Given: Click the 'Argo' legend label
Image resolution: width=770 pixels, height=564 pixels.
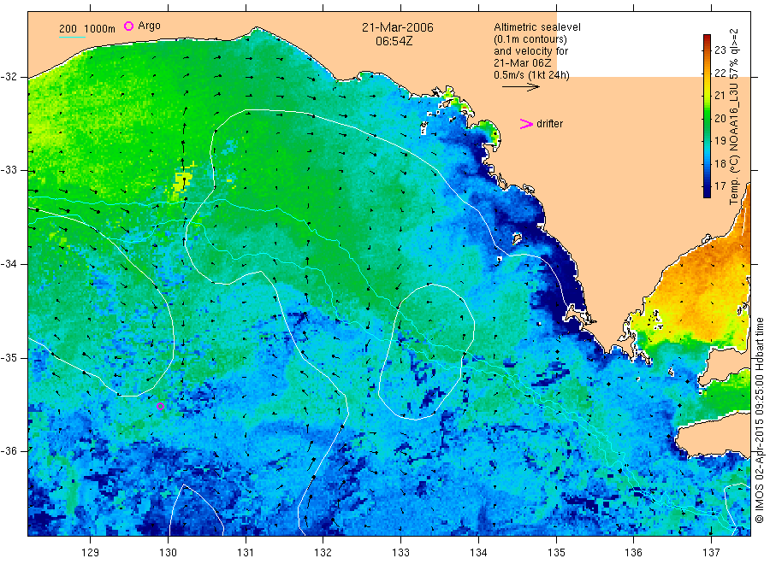Looking at the screenshot, I should [x=149, y=26].
